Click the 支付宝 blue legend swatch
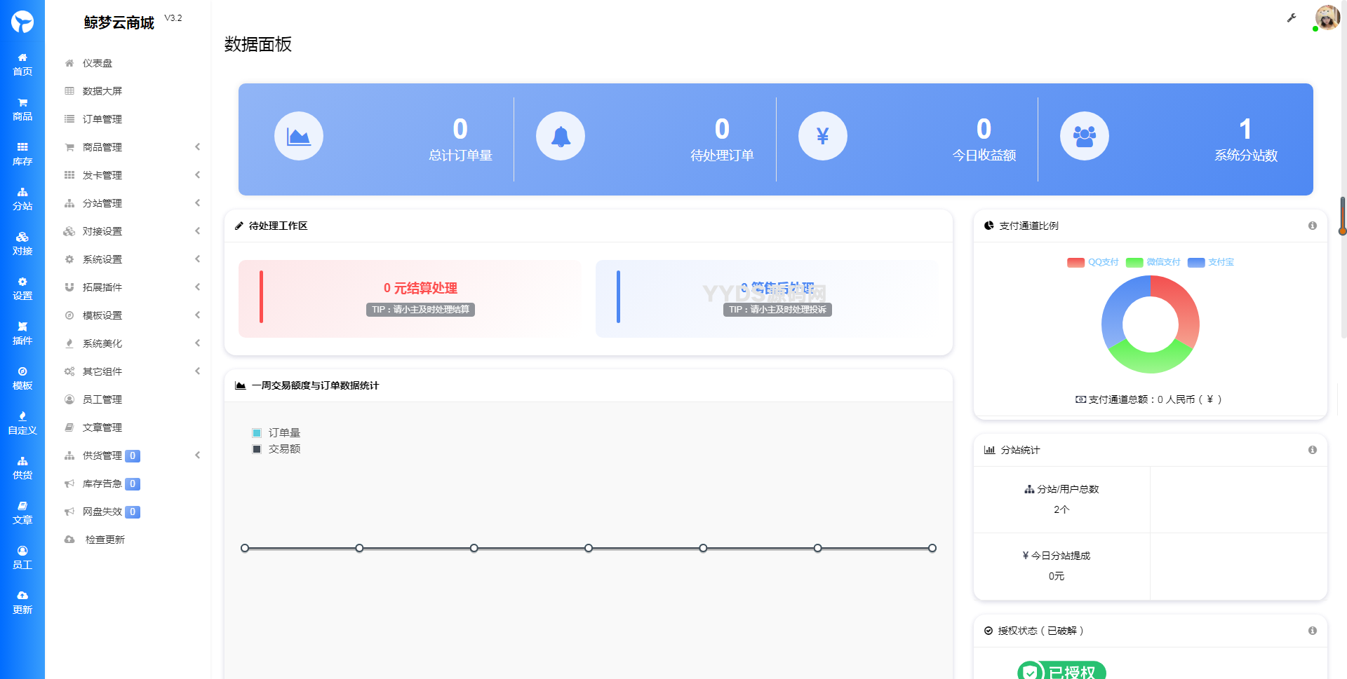Viewport: 1347px width, 679px height. click(1195, 263)
